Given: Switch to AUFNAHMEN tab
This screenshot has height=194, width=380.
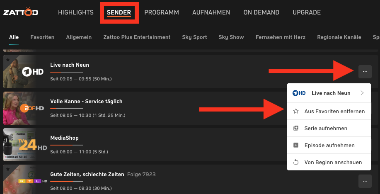Looking at the screenshot, I should tap(211, 12).
